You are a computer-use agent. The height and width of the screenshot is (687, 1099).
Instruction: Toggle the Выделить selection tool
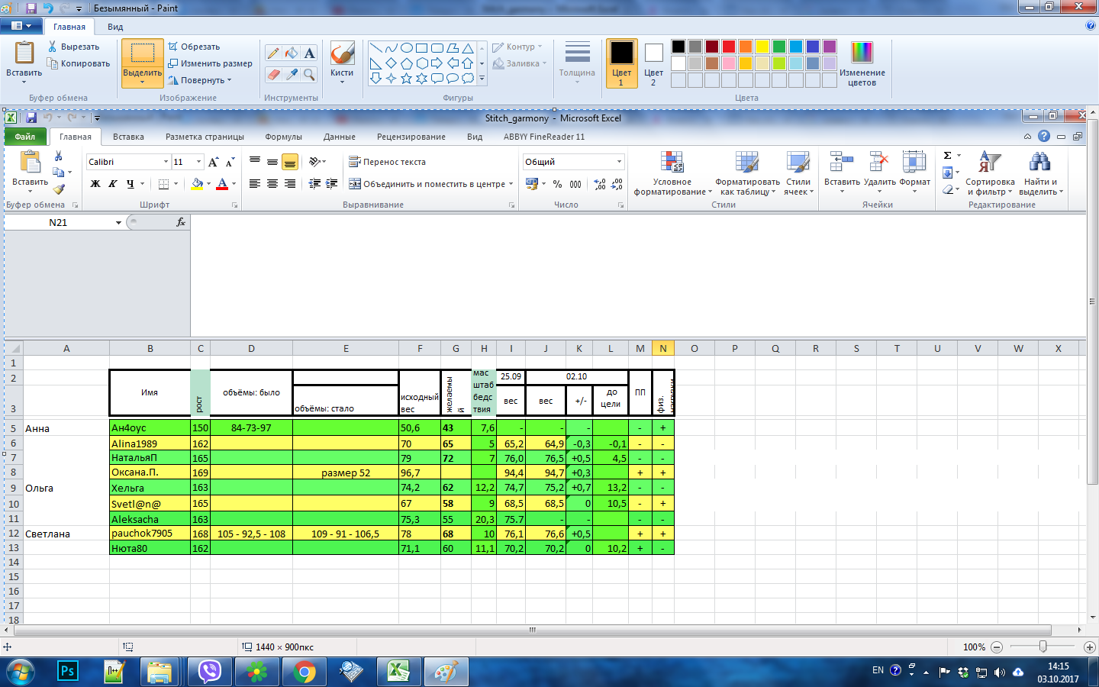tap(142, 55)
